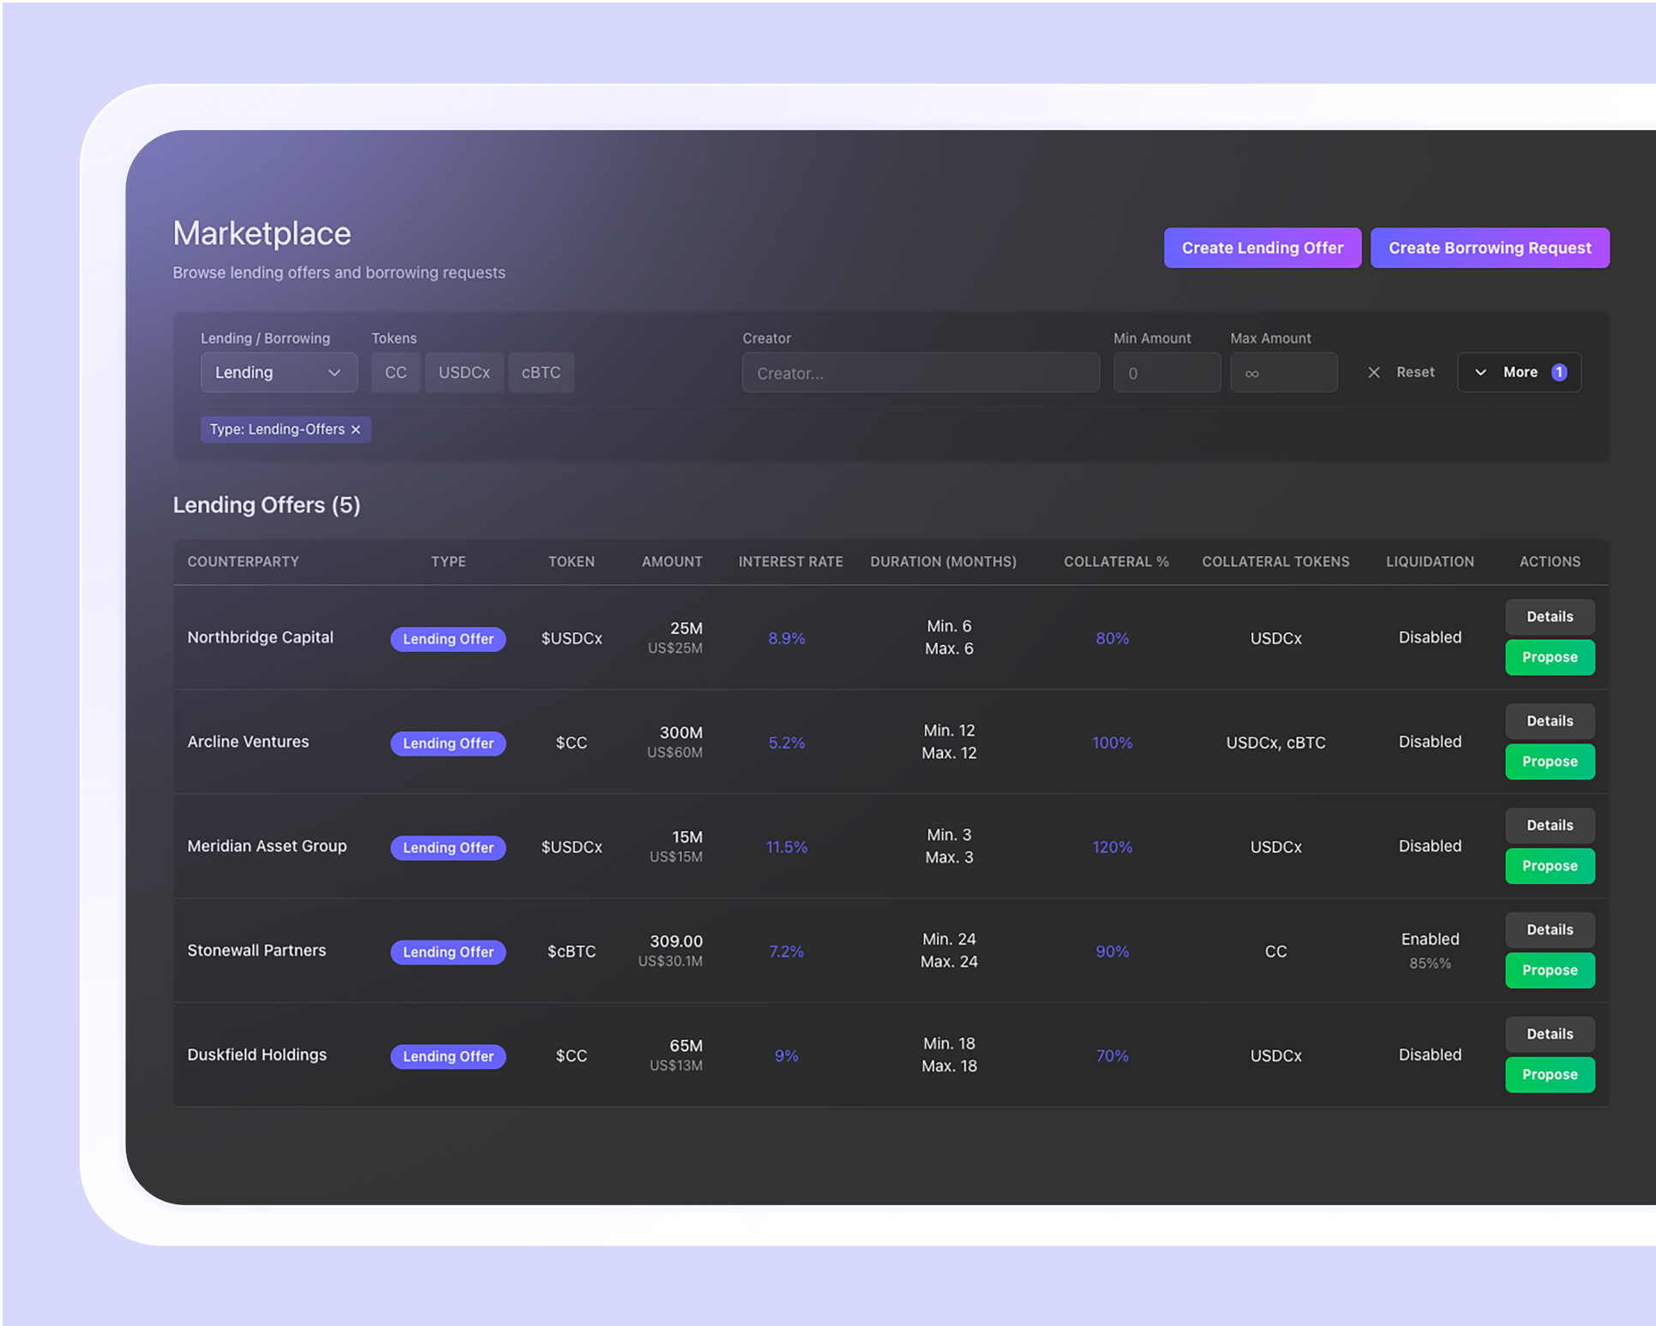Image resolution: width=1656 pixels, height=1326 pixels.
Task: Click the Min Amount input box
Action: [1166, 372]
